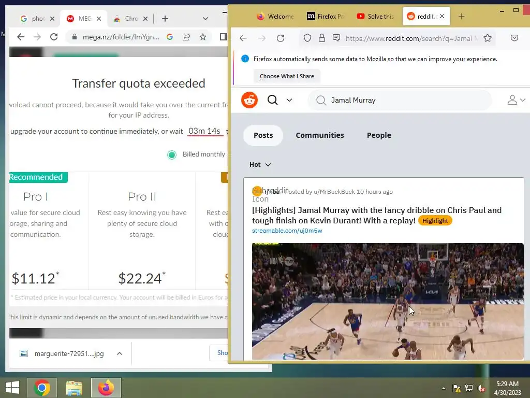
Task: Click the Reddit logo home icon
Action: point(249,100)
